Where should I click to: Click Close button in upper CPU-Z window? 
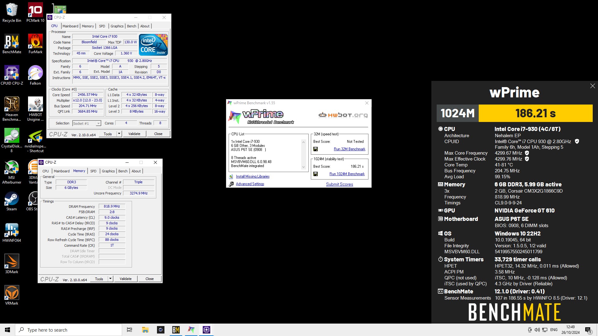(x=158, y=134)
